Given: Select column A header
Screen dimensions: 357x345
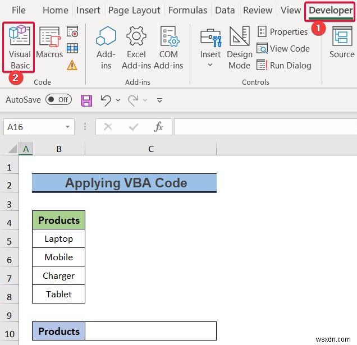Looking at the screenshot, I should [x=26, y=149].
